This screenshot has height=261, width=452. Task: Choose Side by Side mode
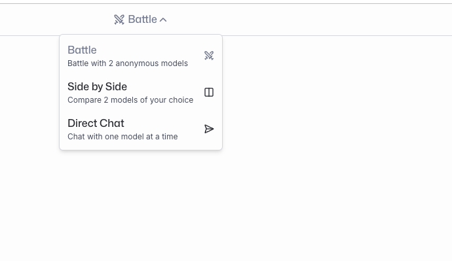pyautogui.click(x=141, y=92)
